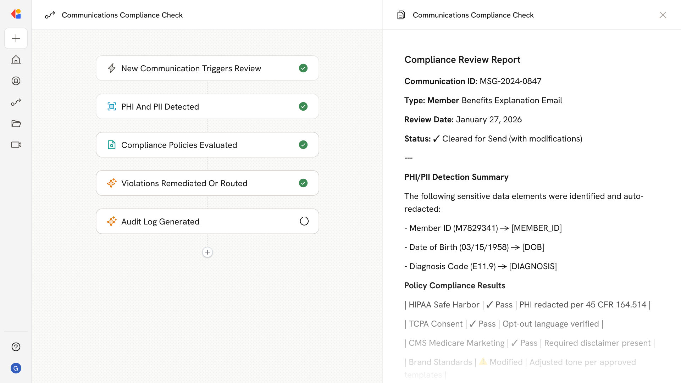Click the document icon in report header
681x383 pixels.
(401, 15)
